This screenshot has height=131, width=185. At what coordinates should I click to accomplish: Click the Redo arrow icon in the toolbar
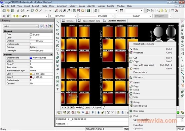coord(50,11)
